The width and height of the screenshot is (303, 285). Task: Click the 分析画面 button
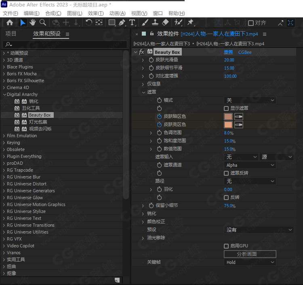(x=250, y=254)
